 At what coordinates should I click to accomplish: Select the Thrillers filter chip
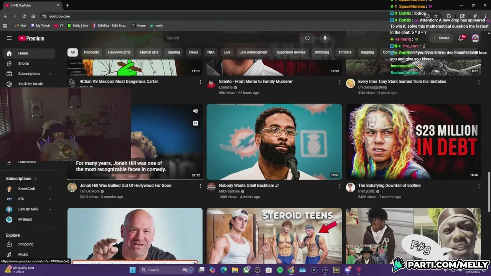click(x=345, y=52)
